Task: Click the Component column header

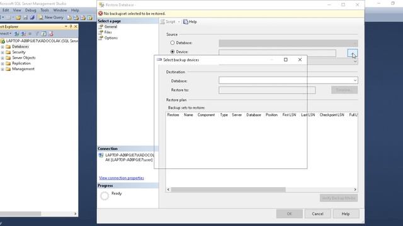Action: (x=206, y=115)
